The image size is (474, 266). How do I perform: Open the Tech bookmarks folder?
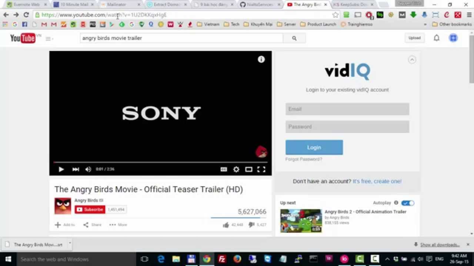(x=231, y=24)
